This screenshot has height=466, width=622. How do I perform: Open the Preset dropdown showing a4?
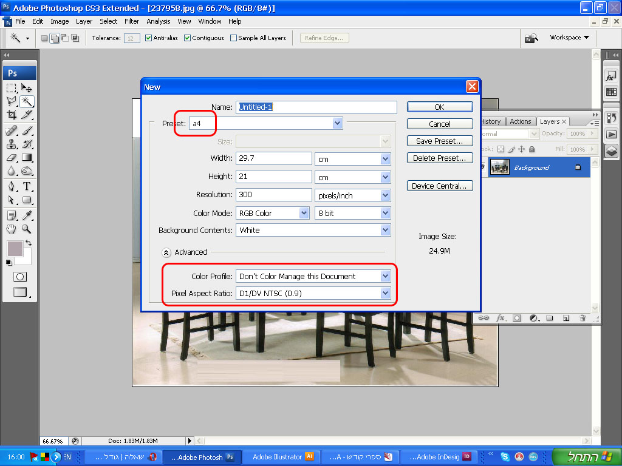click(x=338, y=123)
